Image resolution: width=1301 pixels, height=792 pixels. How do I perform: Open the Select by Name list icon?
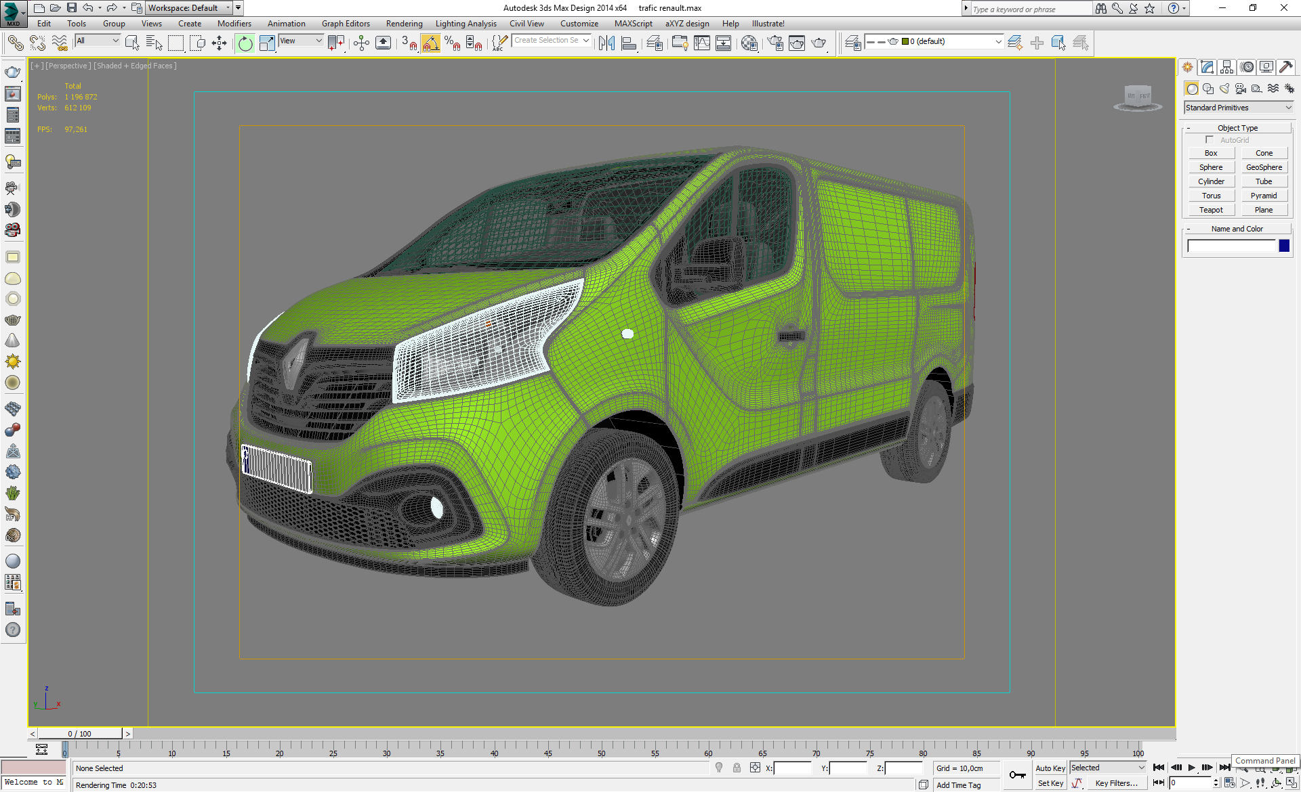pyautogui.click(x=154, y=43)
